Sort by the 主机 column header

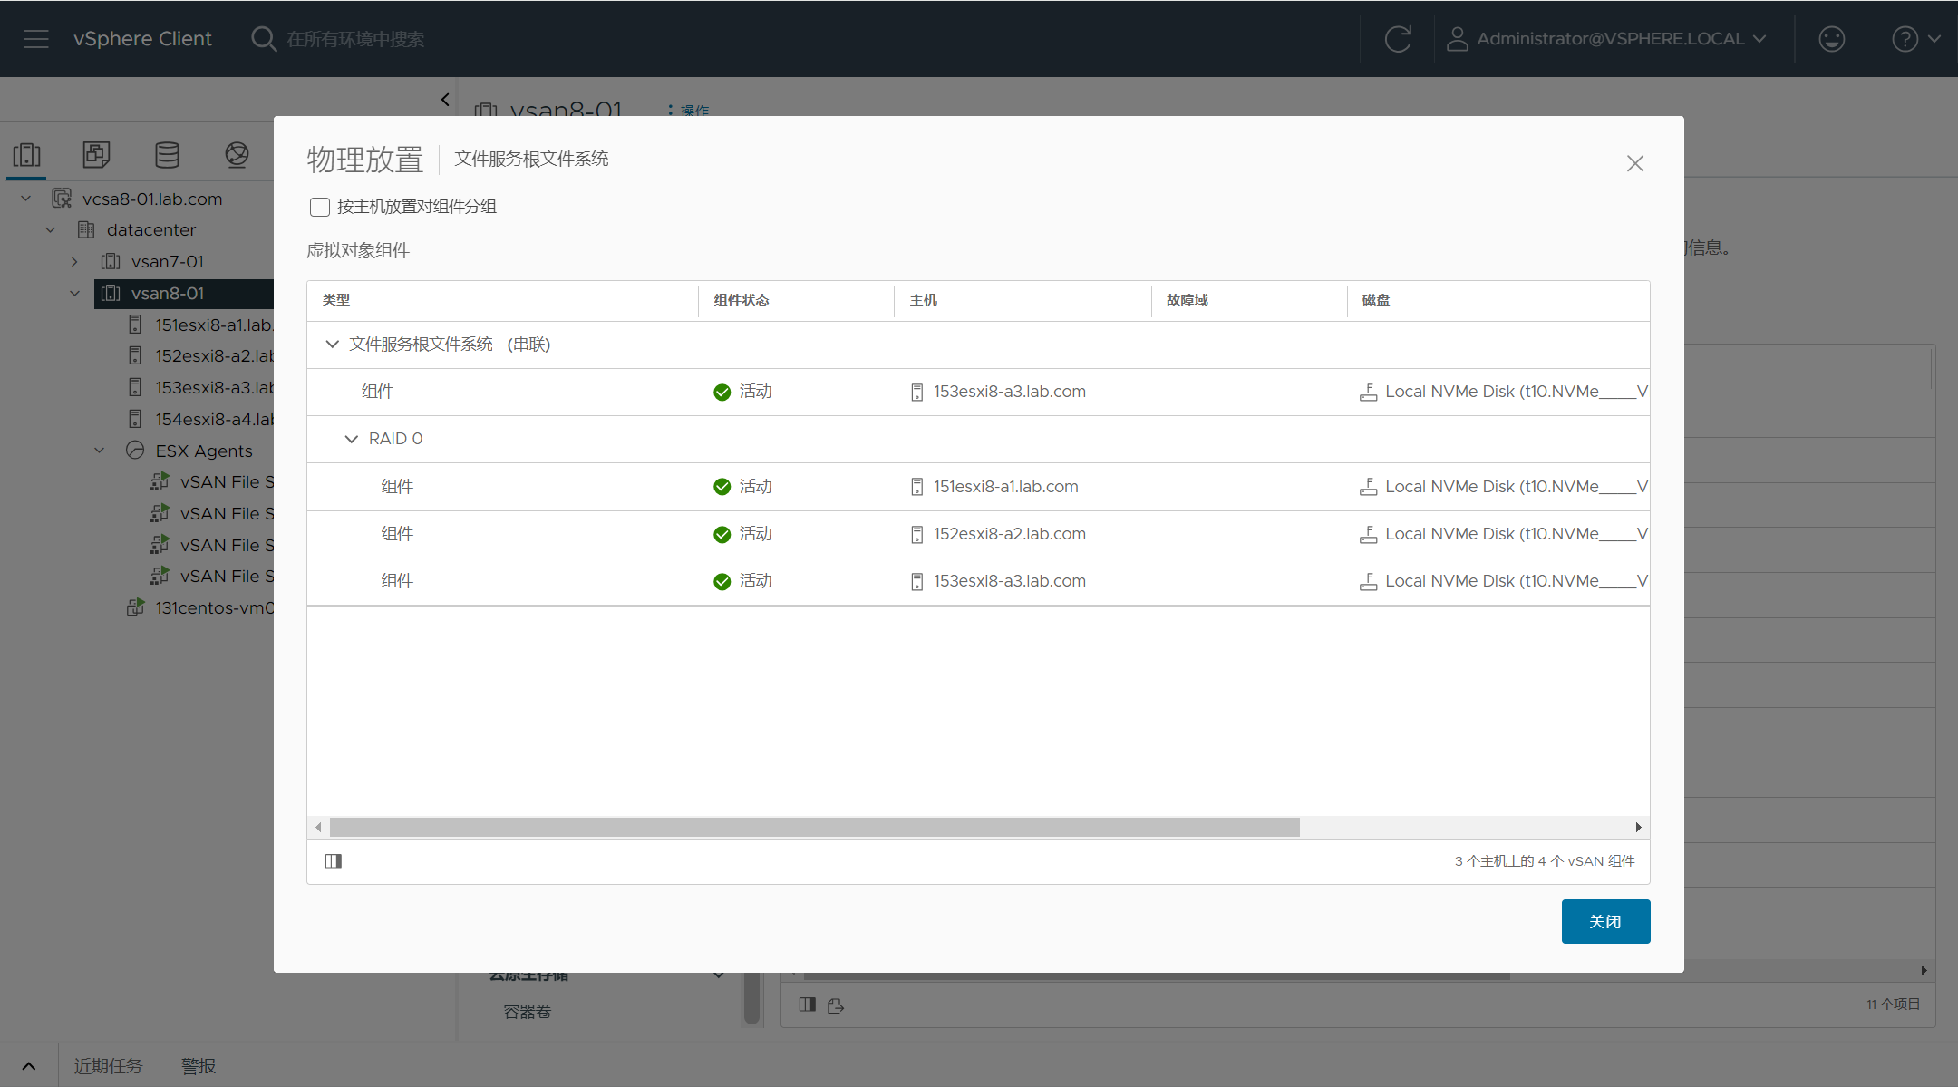[924, 300]
